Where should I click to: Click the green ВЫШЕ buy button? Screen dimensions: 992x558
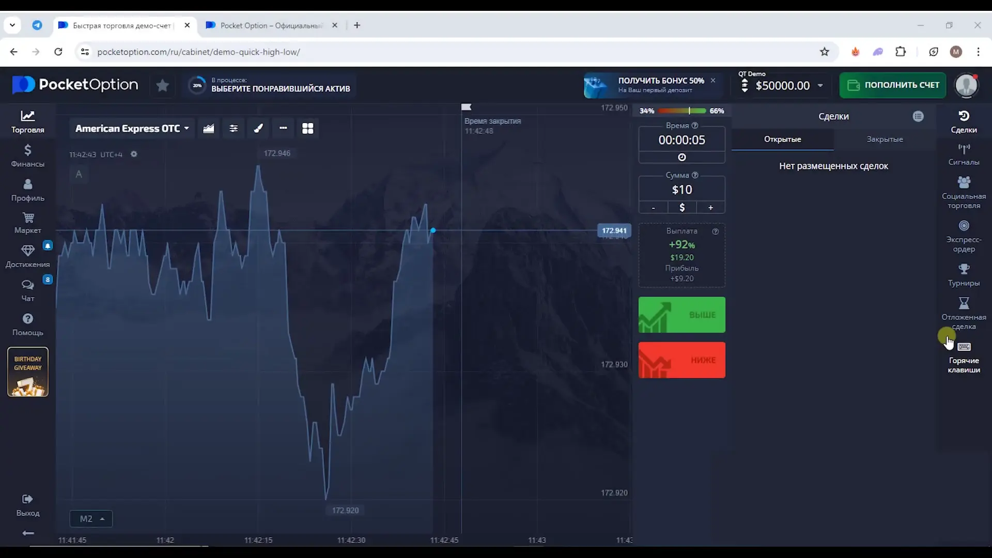(681, 315)
